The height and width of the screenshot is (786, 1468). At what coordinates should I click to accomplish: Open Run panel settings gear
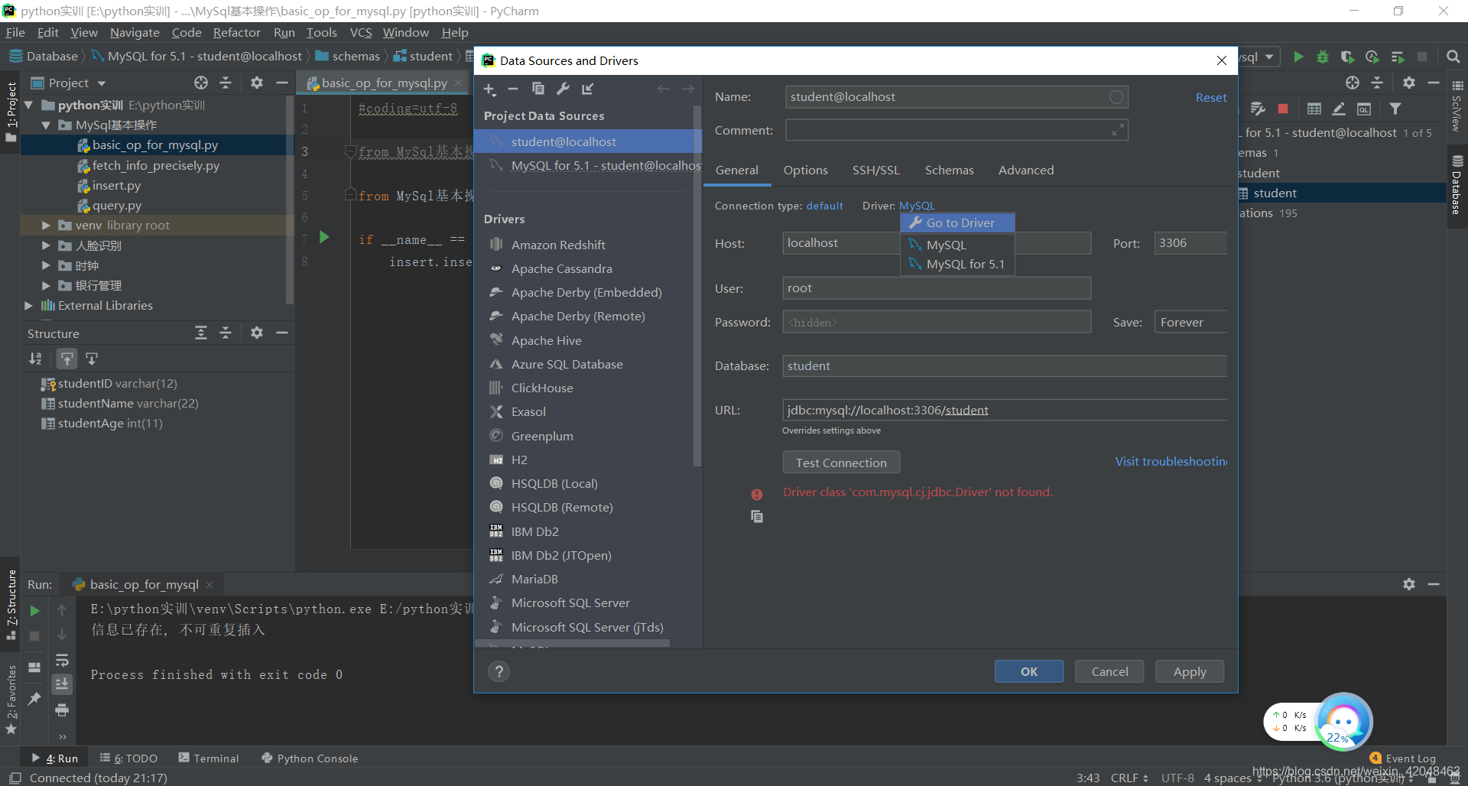click(1409, 584)
